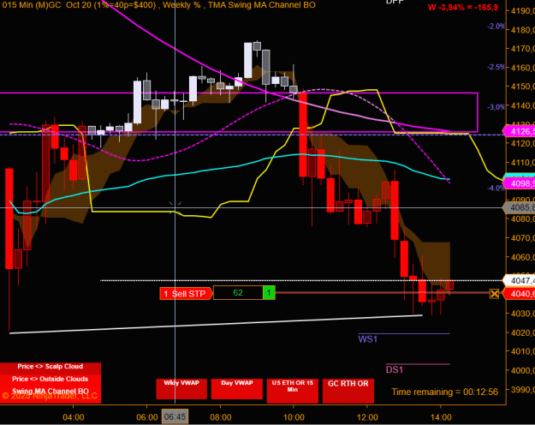Click the 4160,0 price axis label
Screen dimensions: 535x425
[522, 68]
